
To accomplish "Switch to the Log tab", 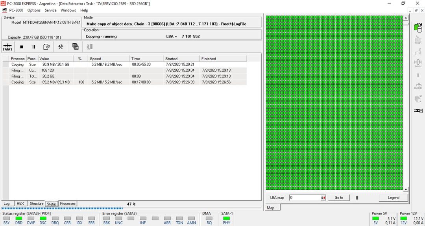I will pyautogui.click(x=7, y=204).
